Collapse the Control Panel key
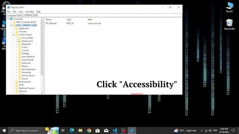This screenshot has height=134, width=239. [x=14, y=35]
